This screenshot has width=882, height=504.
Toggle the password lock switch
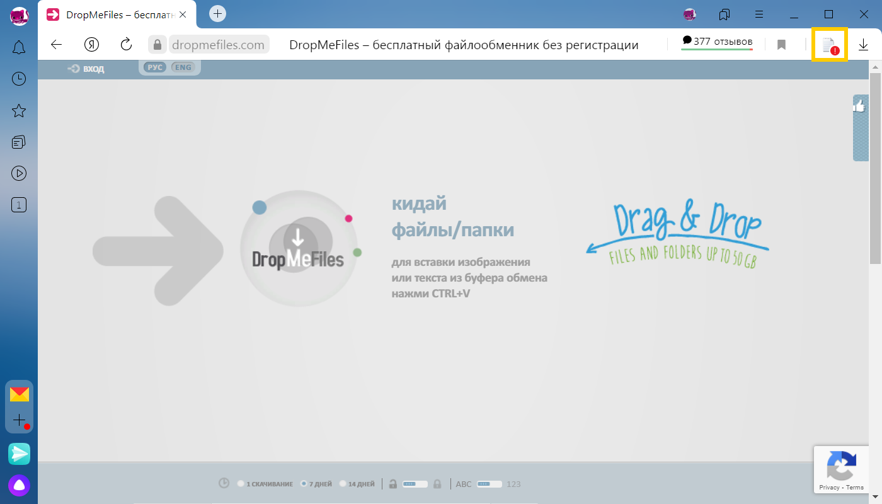click(415, 484)
